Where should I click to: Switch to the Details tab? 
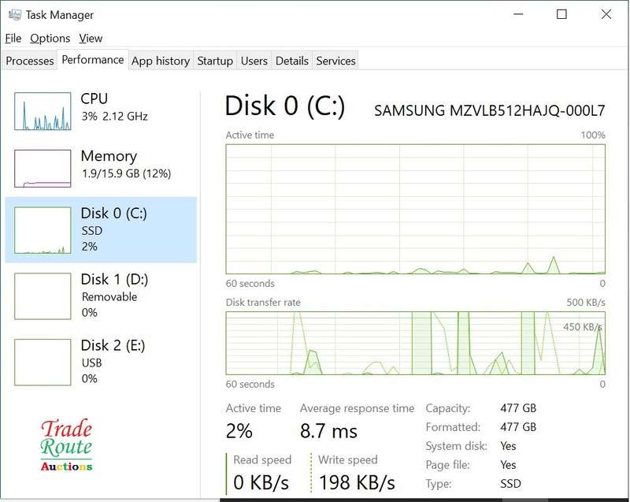click(x=291, y=61)
